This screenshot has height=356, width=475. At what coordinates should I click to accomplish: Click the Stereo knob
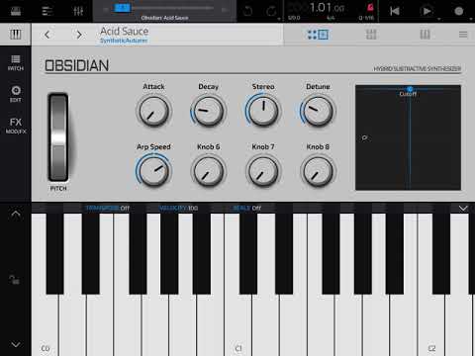tap(263, 111)
